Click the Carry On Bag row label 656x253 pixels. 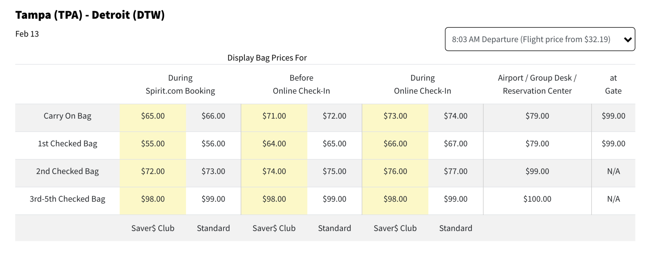pyautogui.click(x=67, y=116)
